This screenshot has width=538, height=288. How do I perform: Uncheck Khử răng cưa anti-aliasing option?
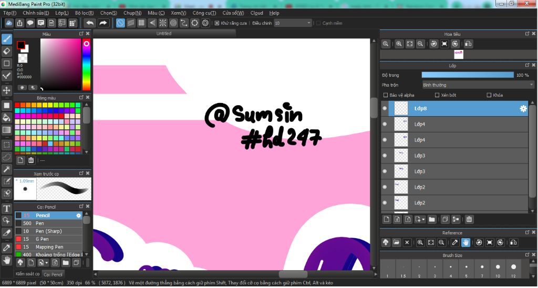217,23
